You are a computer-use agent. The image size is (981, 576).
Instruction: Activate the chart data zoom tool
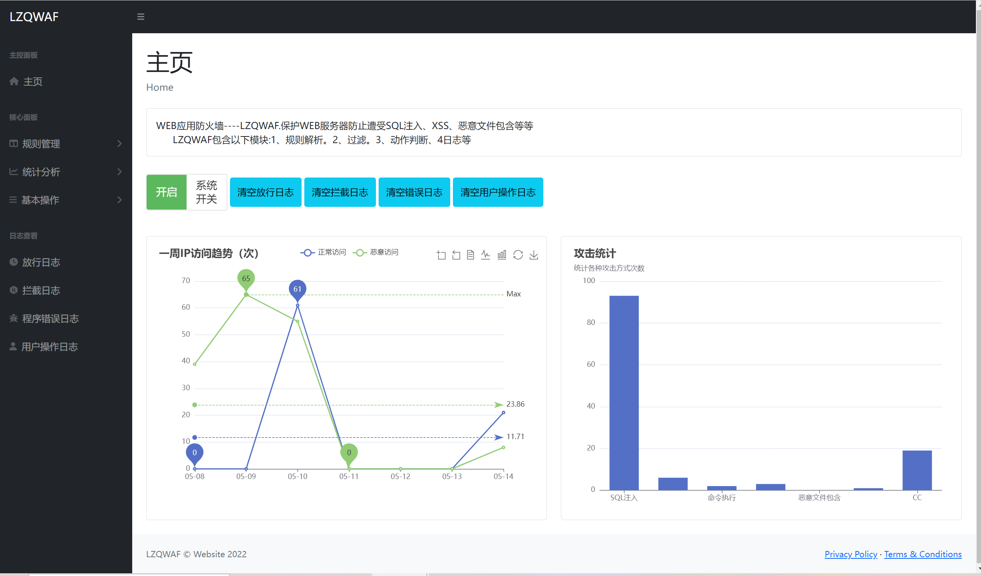pos(441,255)
